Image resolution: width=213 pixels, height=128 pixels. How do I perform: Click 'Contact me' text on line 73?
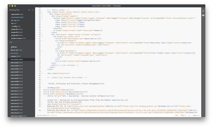click(87, 61)
